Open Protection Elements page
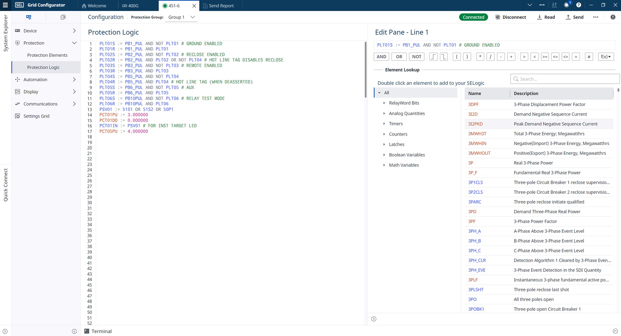 tap(47, 55)
